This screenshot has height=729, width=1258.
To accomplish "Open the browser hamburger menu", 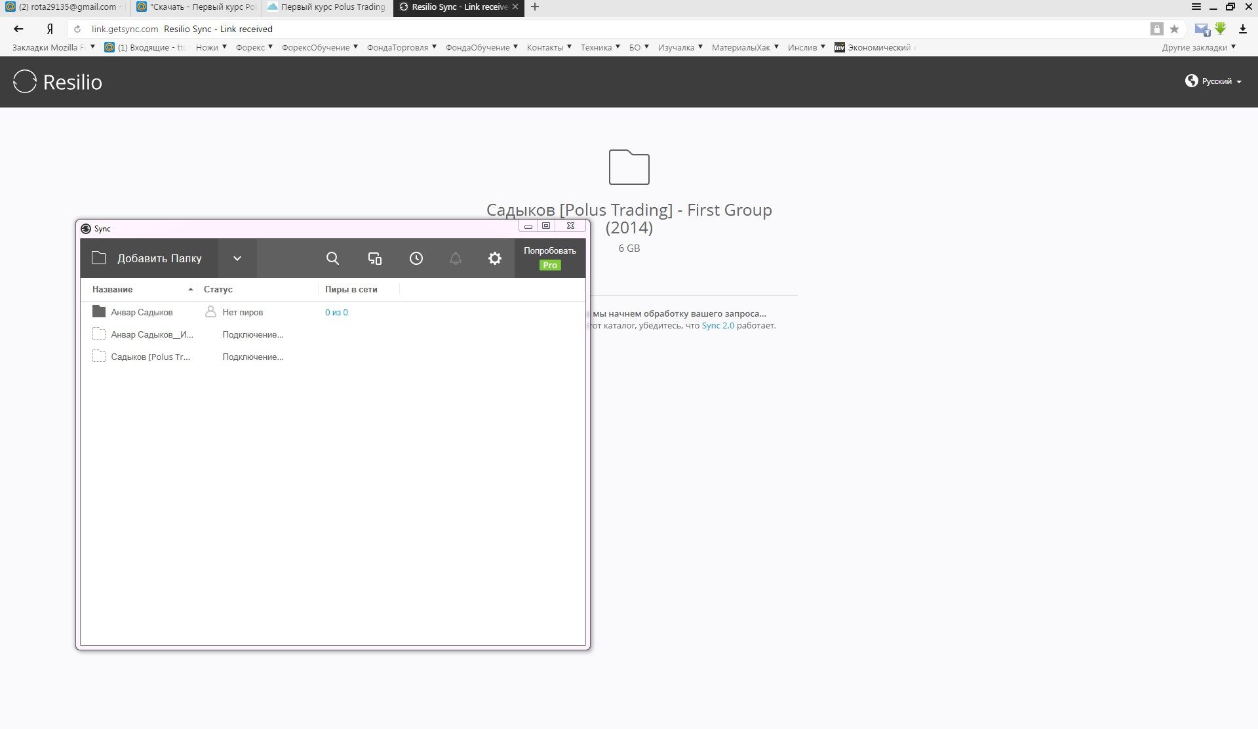I will [1196, 7].
